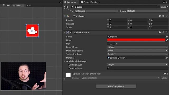
Task: Click the Position label in Transform
Action: point(70,20)
